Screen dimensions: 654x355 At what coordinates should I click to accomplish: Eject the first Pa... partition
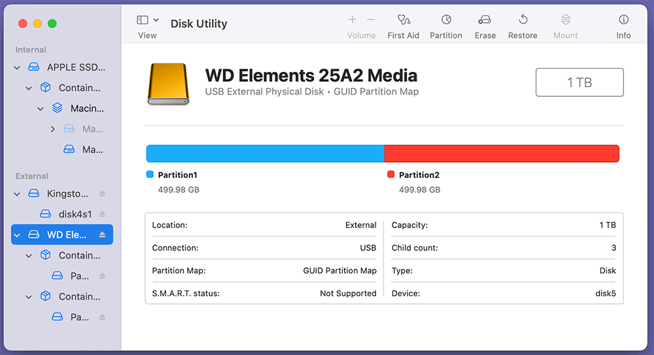point(102,276)
